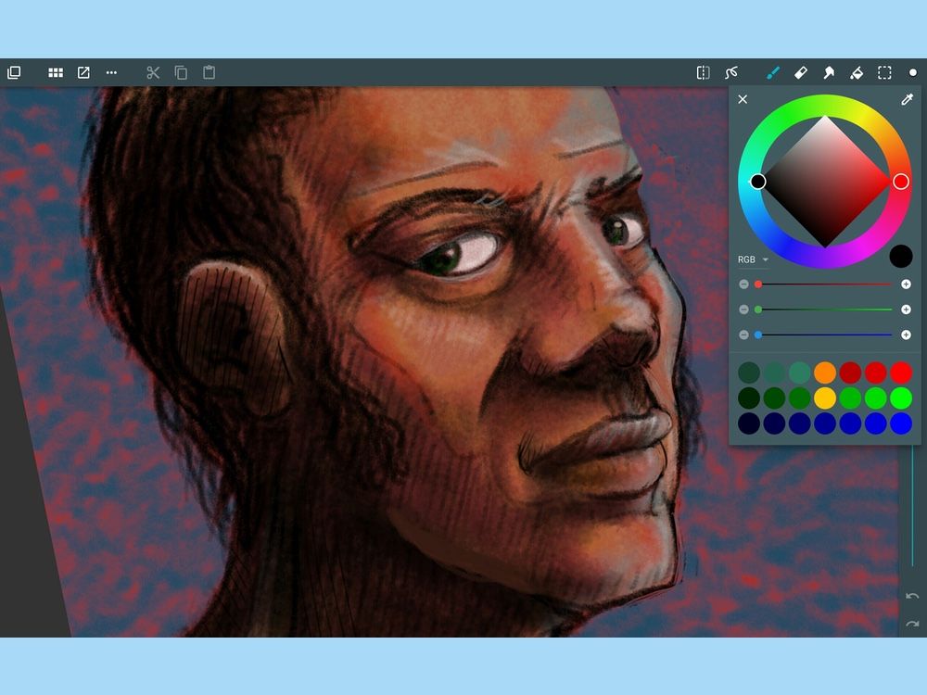This screenshot has width=927, height=695.
Task: Toggle the symmetry tool icon
Action: [703, 72]
